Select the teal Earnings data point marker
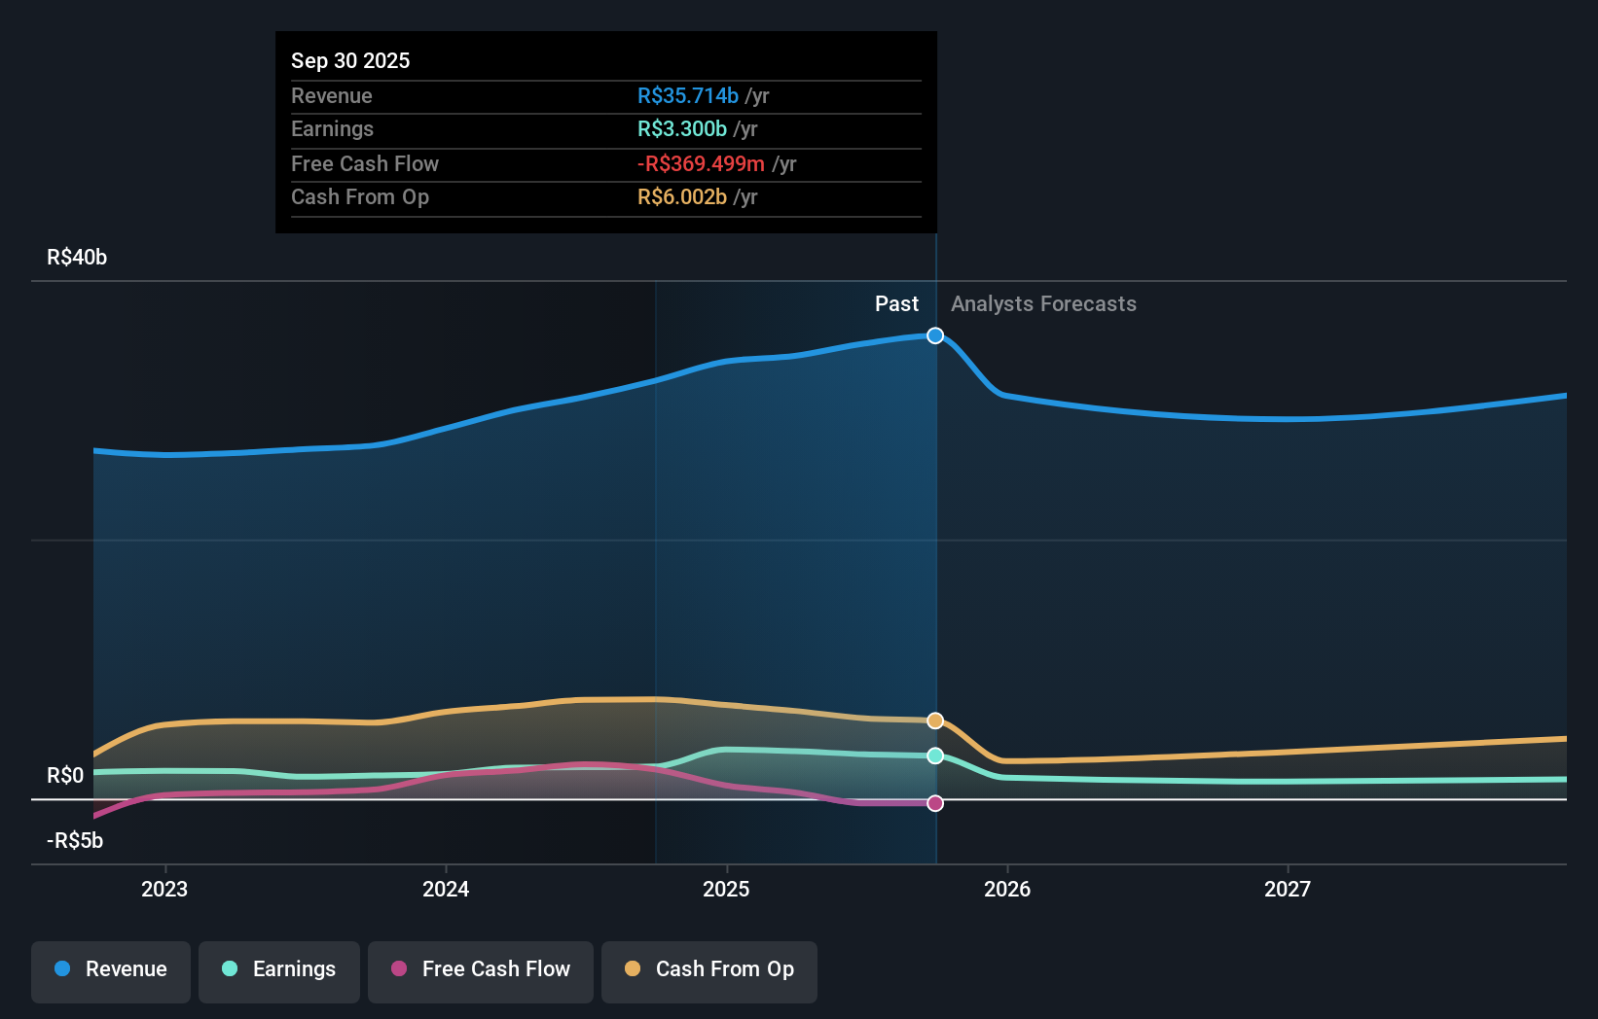Image resolution: width=1598 pixels, height=1019 pixels. click(934, 755)
